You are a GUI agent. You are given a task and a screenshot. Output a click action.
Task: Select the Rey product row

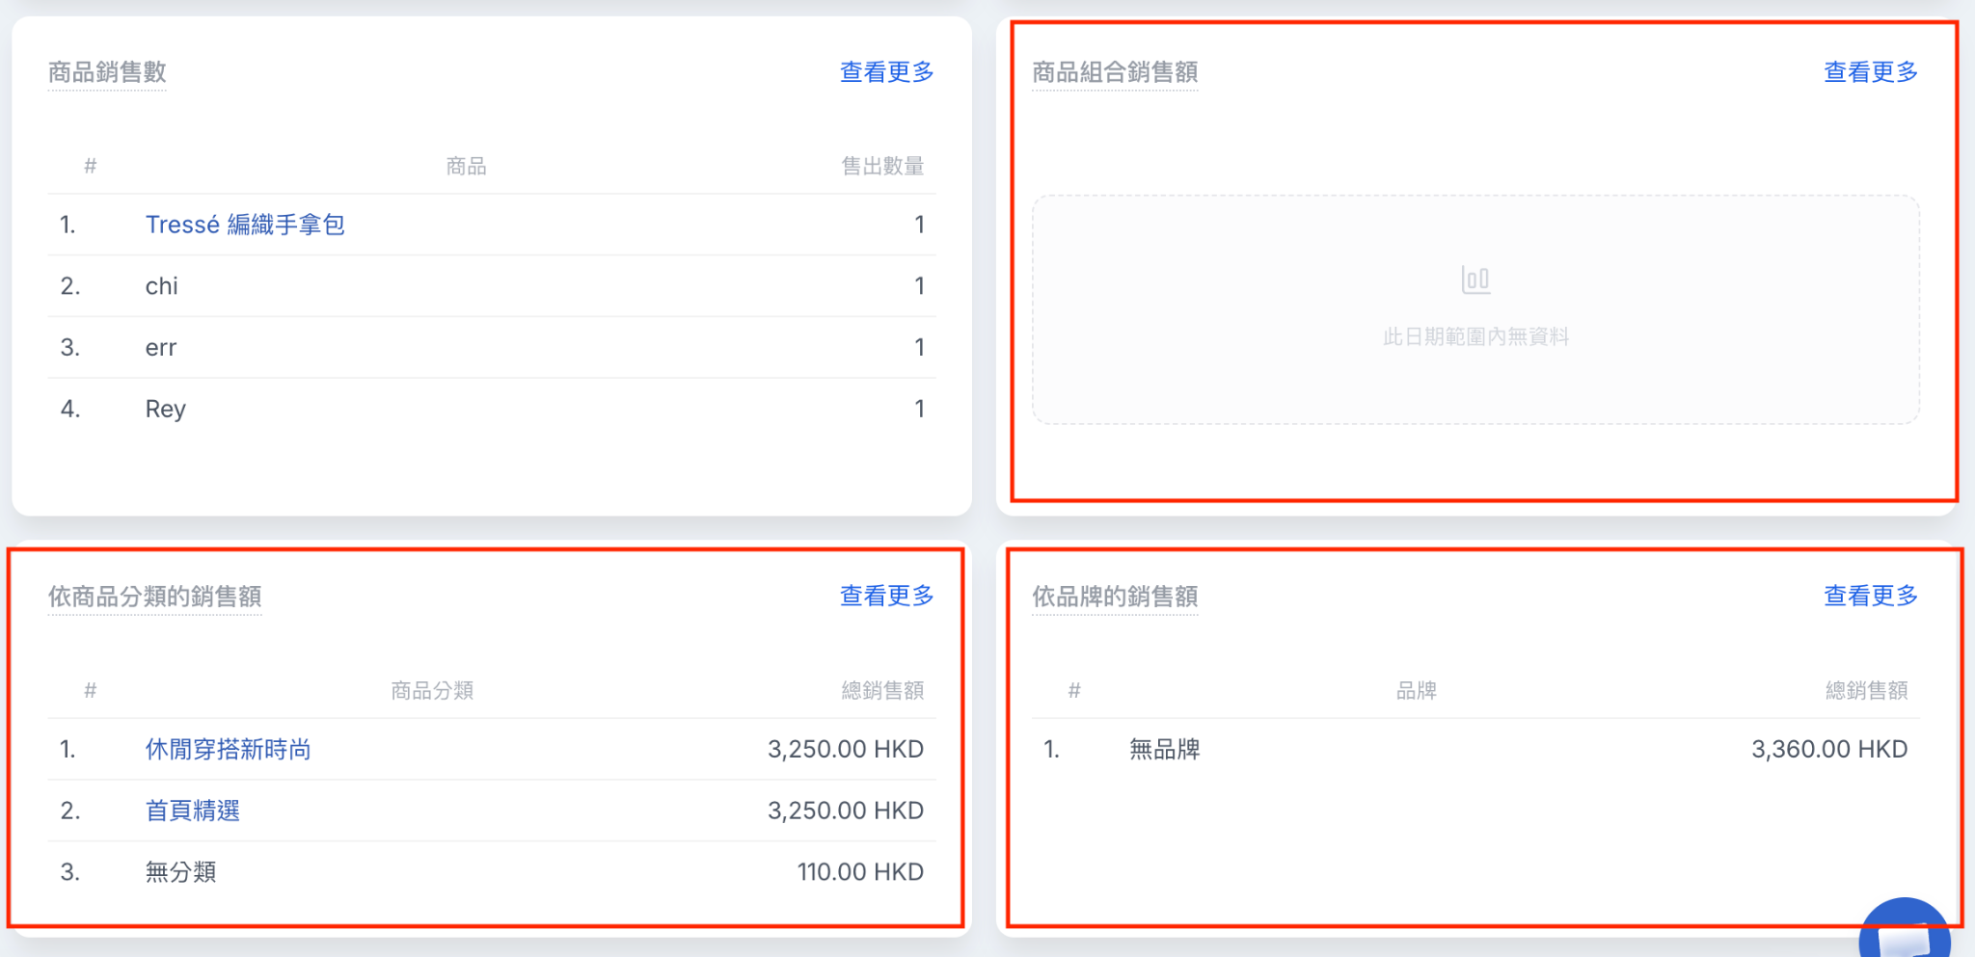click(492, 409)
